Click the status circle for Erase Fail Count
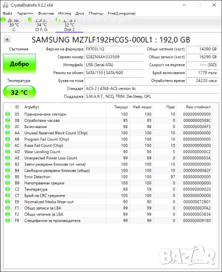Image resolution: width=222 pixels, height=272 pixels. point(7,145)
